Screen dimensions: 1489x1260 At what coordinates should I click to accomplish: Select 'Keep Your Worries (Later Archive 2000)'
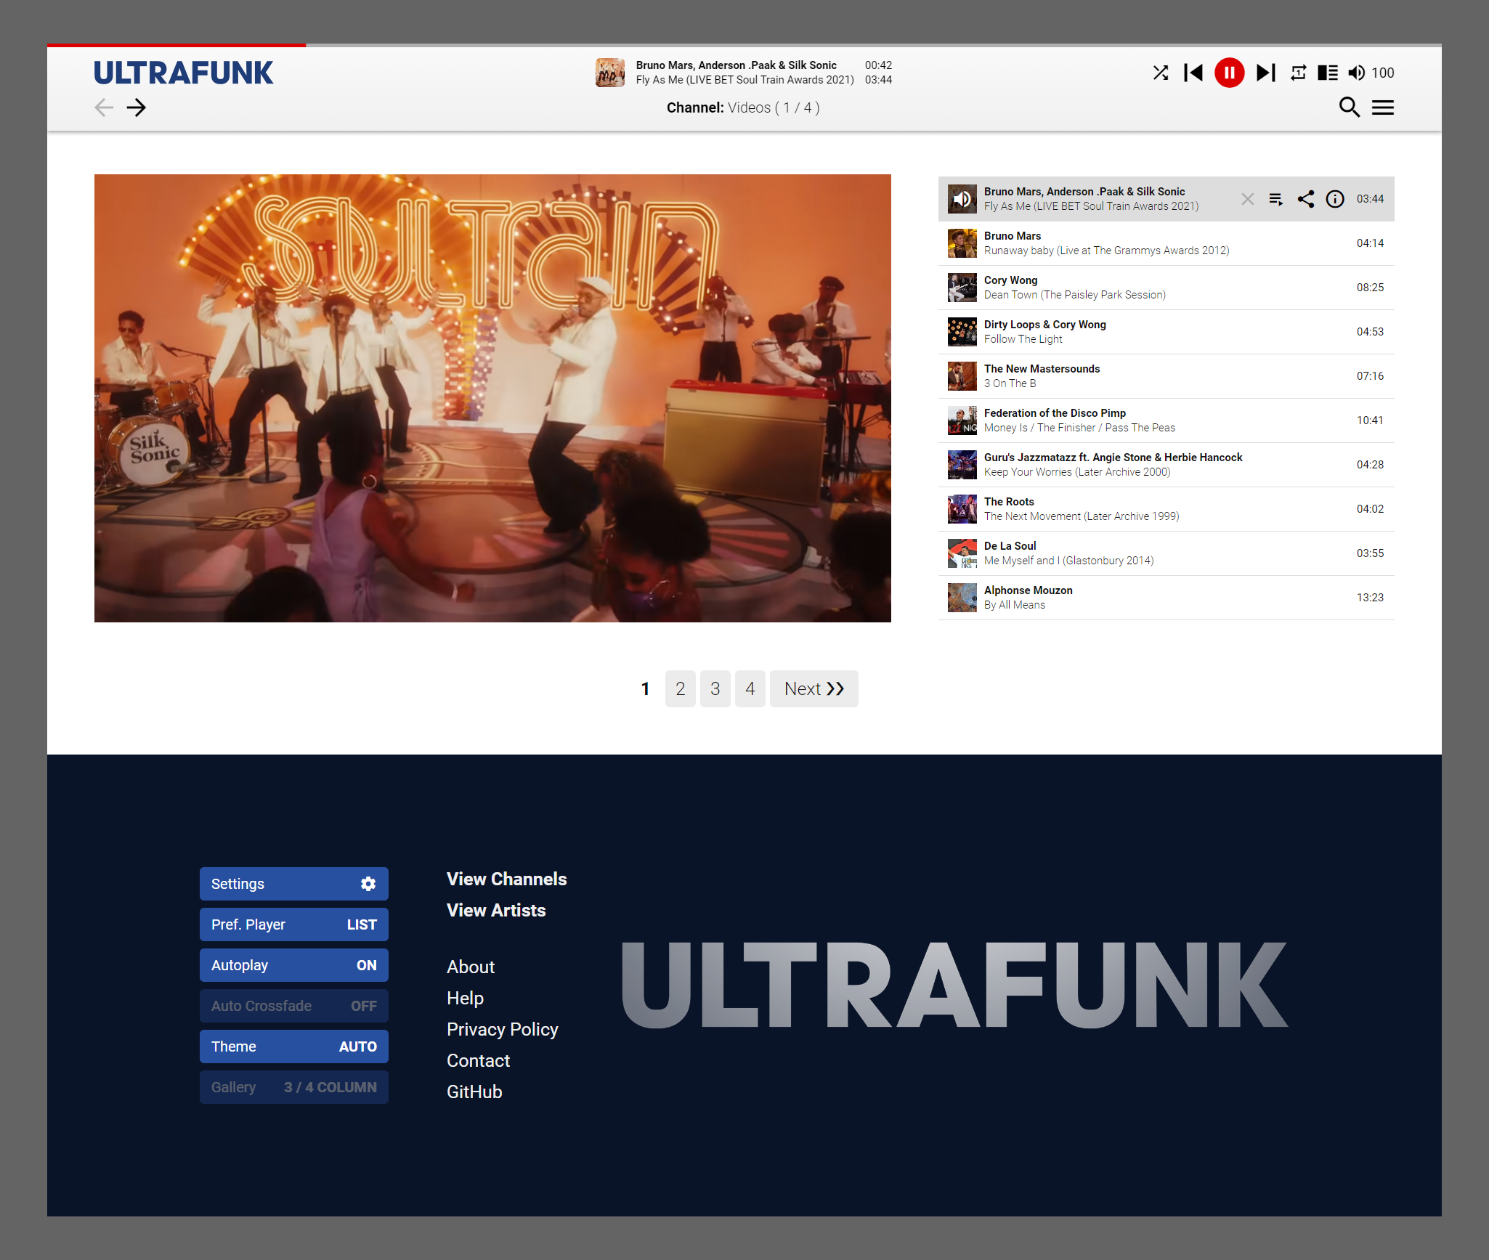pyautogui.click(x=1077, y=472)
